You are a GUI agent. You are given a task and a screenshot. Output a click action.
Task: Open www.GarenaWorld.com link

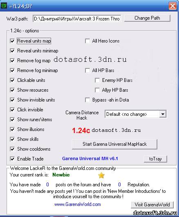78,204
